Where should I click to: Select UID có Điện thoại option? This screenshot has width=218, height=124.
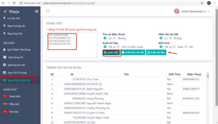click(x=118, y=47)
